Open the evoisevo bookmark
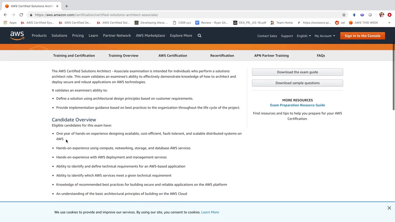This screenshot has height=222, width=395. pyautogui.click(x=314, y=23)
